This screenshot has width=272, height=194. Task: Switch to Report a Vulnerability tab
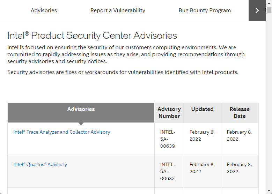118,10
